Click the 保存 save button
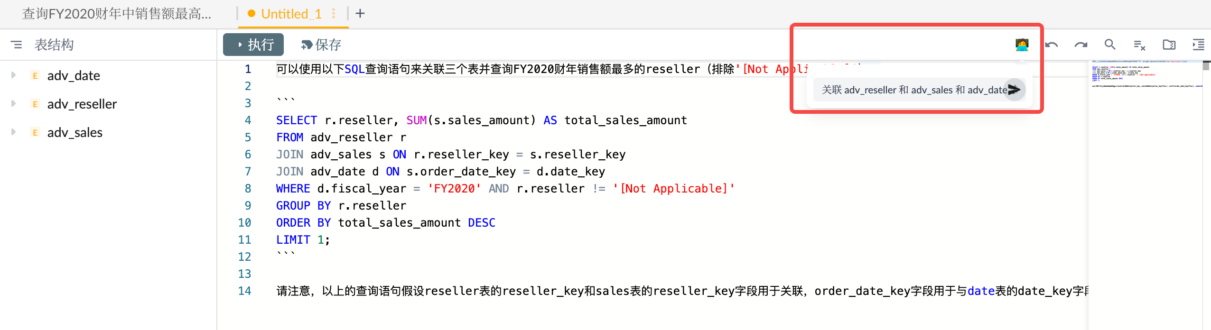 [321, 45]
